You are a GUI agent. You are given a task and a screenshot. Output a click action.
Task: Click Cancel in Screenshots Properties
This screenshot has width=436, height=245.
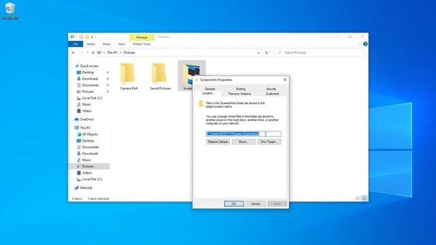pyautogui.click(x=255, y=203)
